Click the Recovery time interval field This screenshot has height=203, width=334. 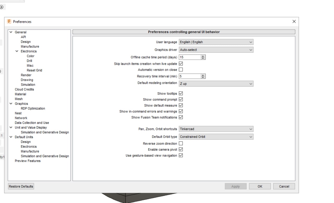tap(190, 76)
